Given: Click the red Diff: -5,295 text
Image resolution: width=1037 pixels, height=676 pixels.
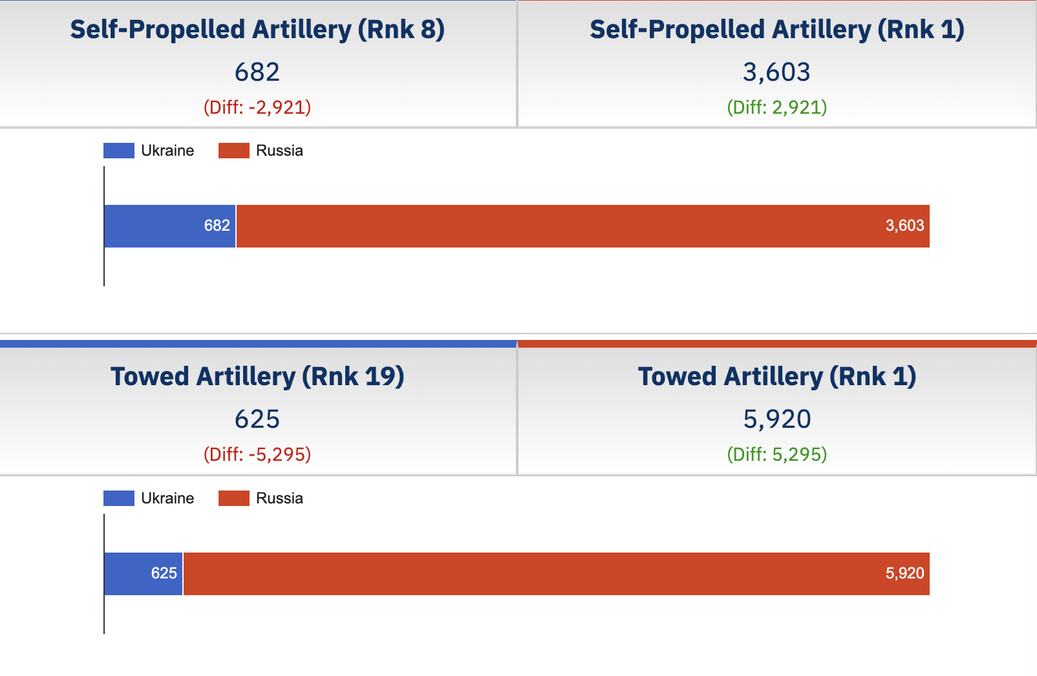Looking at the screenshot, I should pyautogui.click(x=257, y=454).
